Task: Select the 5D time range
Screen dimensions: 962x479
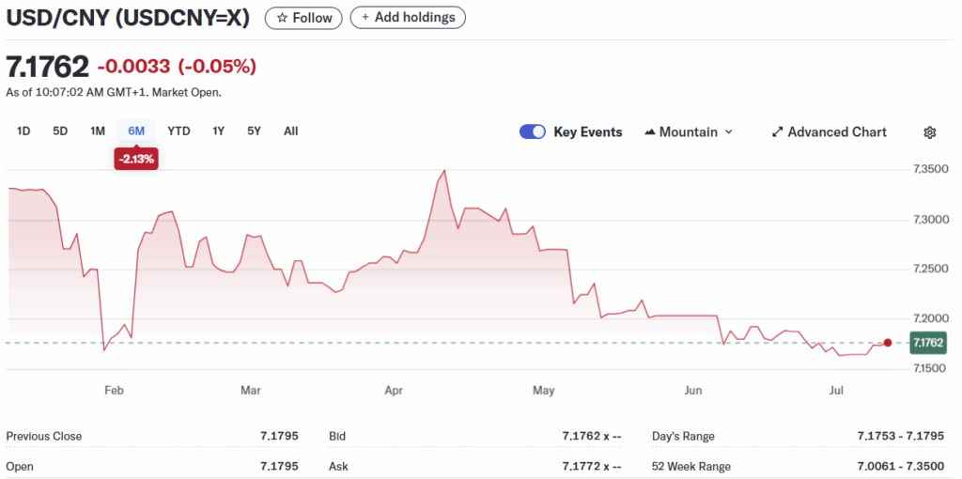Action: point(60,131)
